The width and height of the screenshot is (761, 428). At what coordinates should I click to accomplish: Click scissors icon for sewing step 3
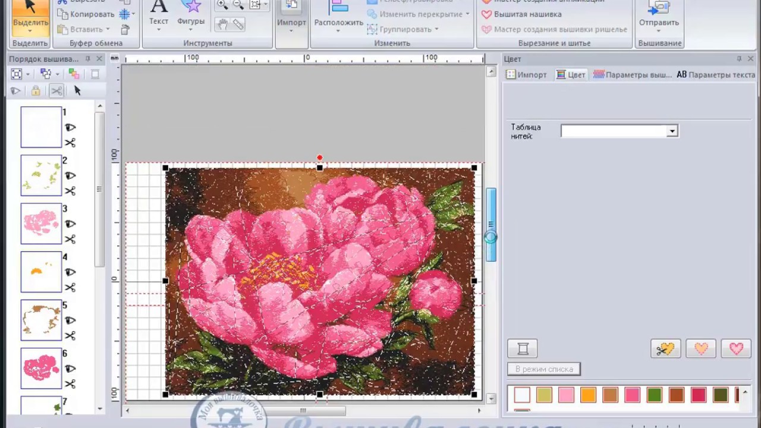point(70,239)
